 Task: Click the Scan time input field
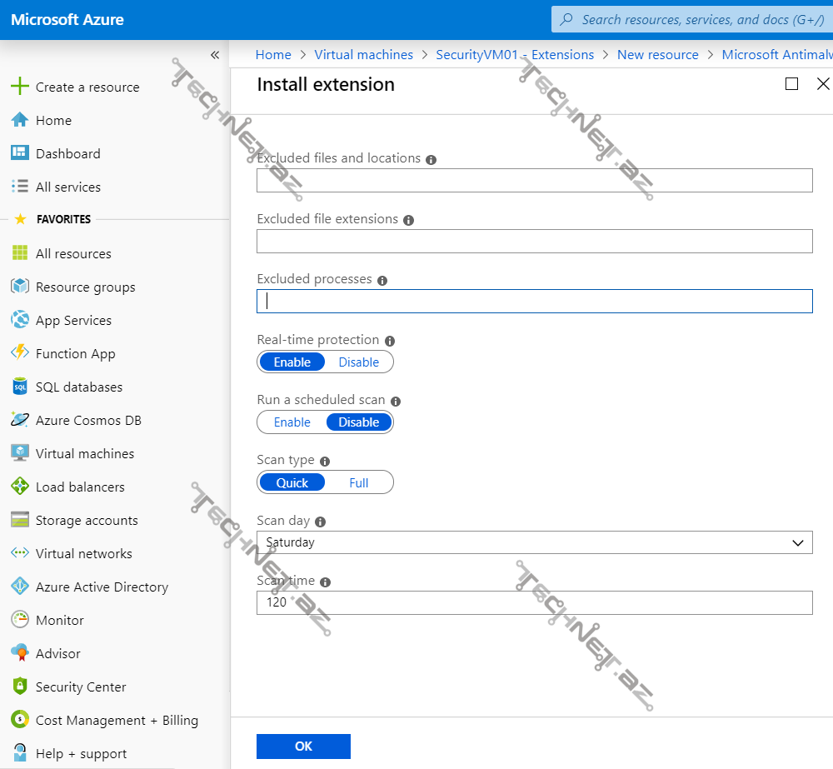coord(534,602)
